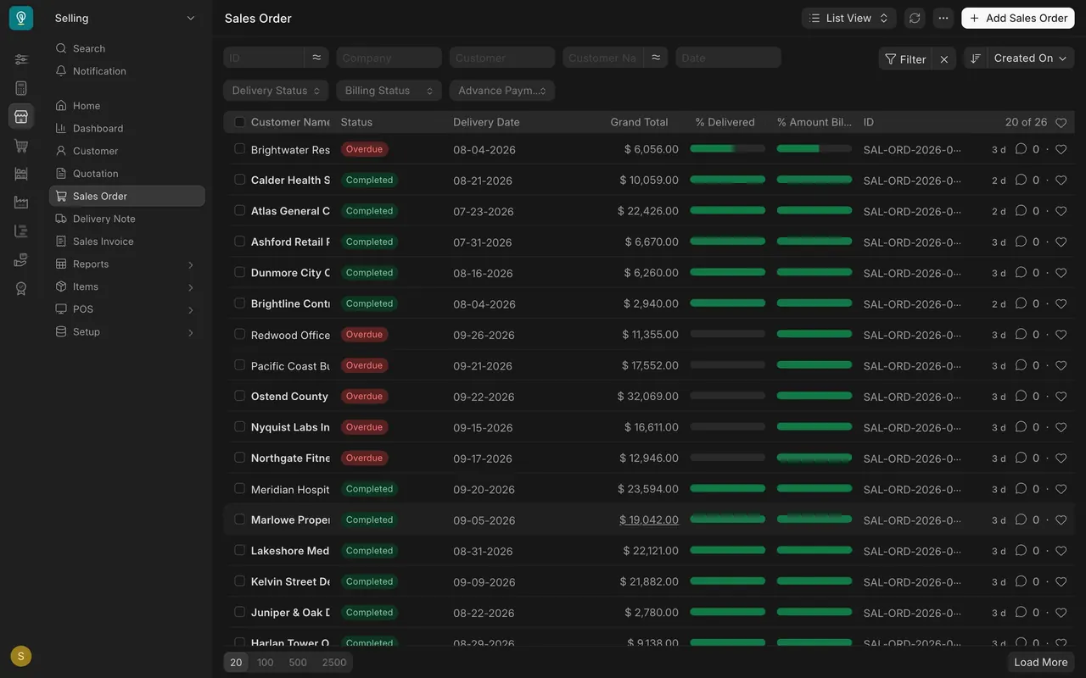
Task: Open the award ribbon Quality module icon
Action: point(21,288)
